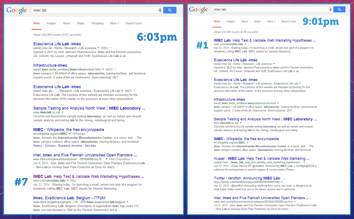
Task: Open the Sample Testing and Analysis North West result
Action: [265, 119]
